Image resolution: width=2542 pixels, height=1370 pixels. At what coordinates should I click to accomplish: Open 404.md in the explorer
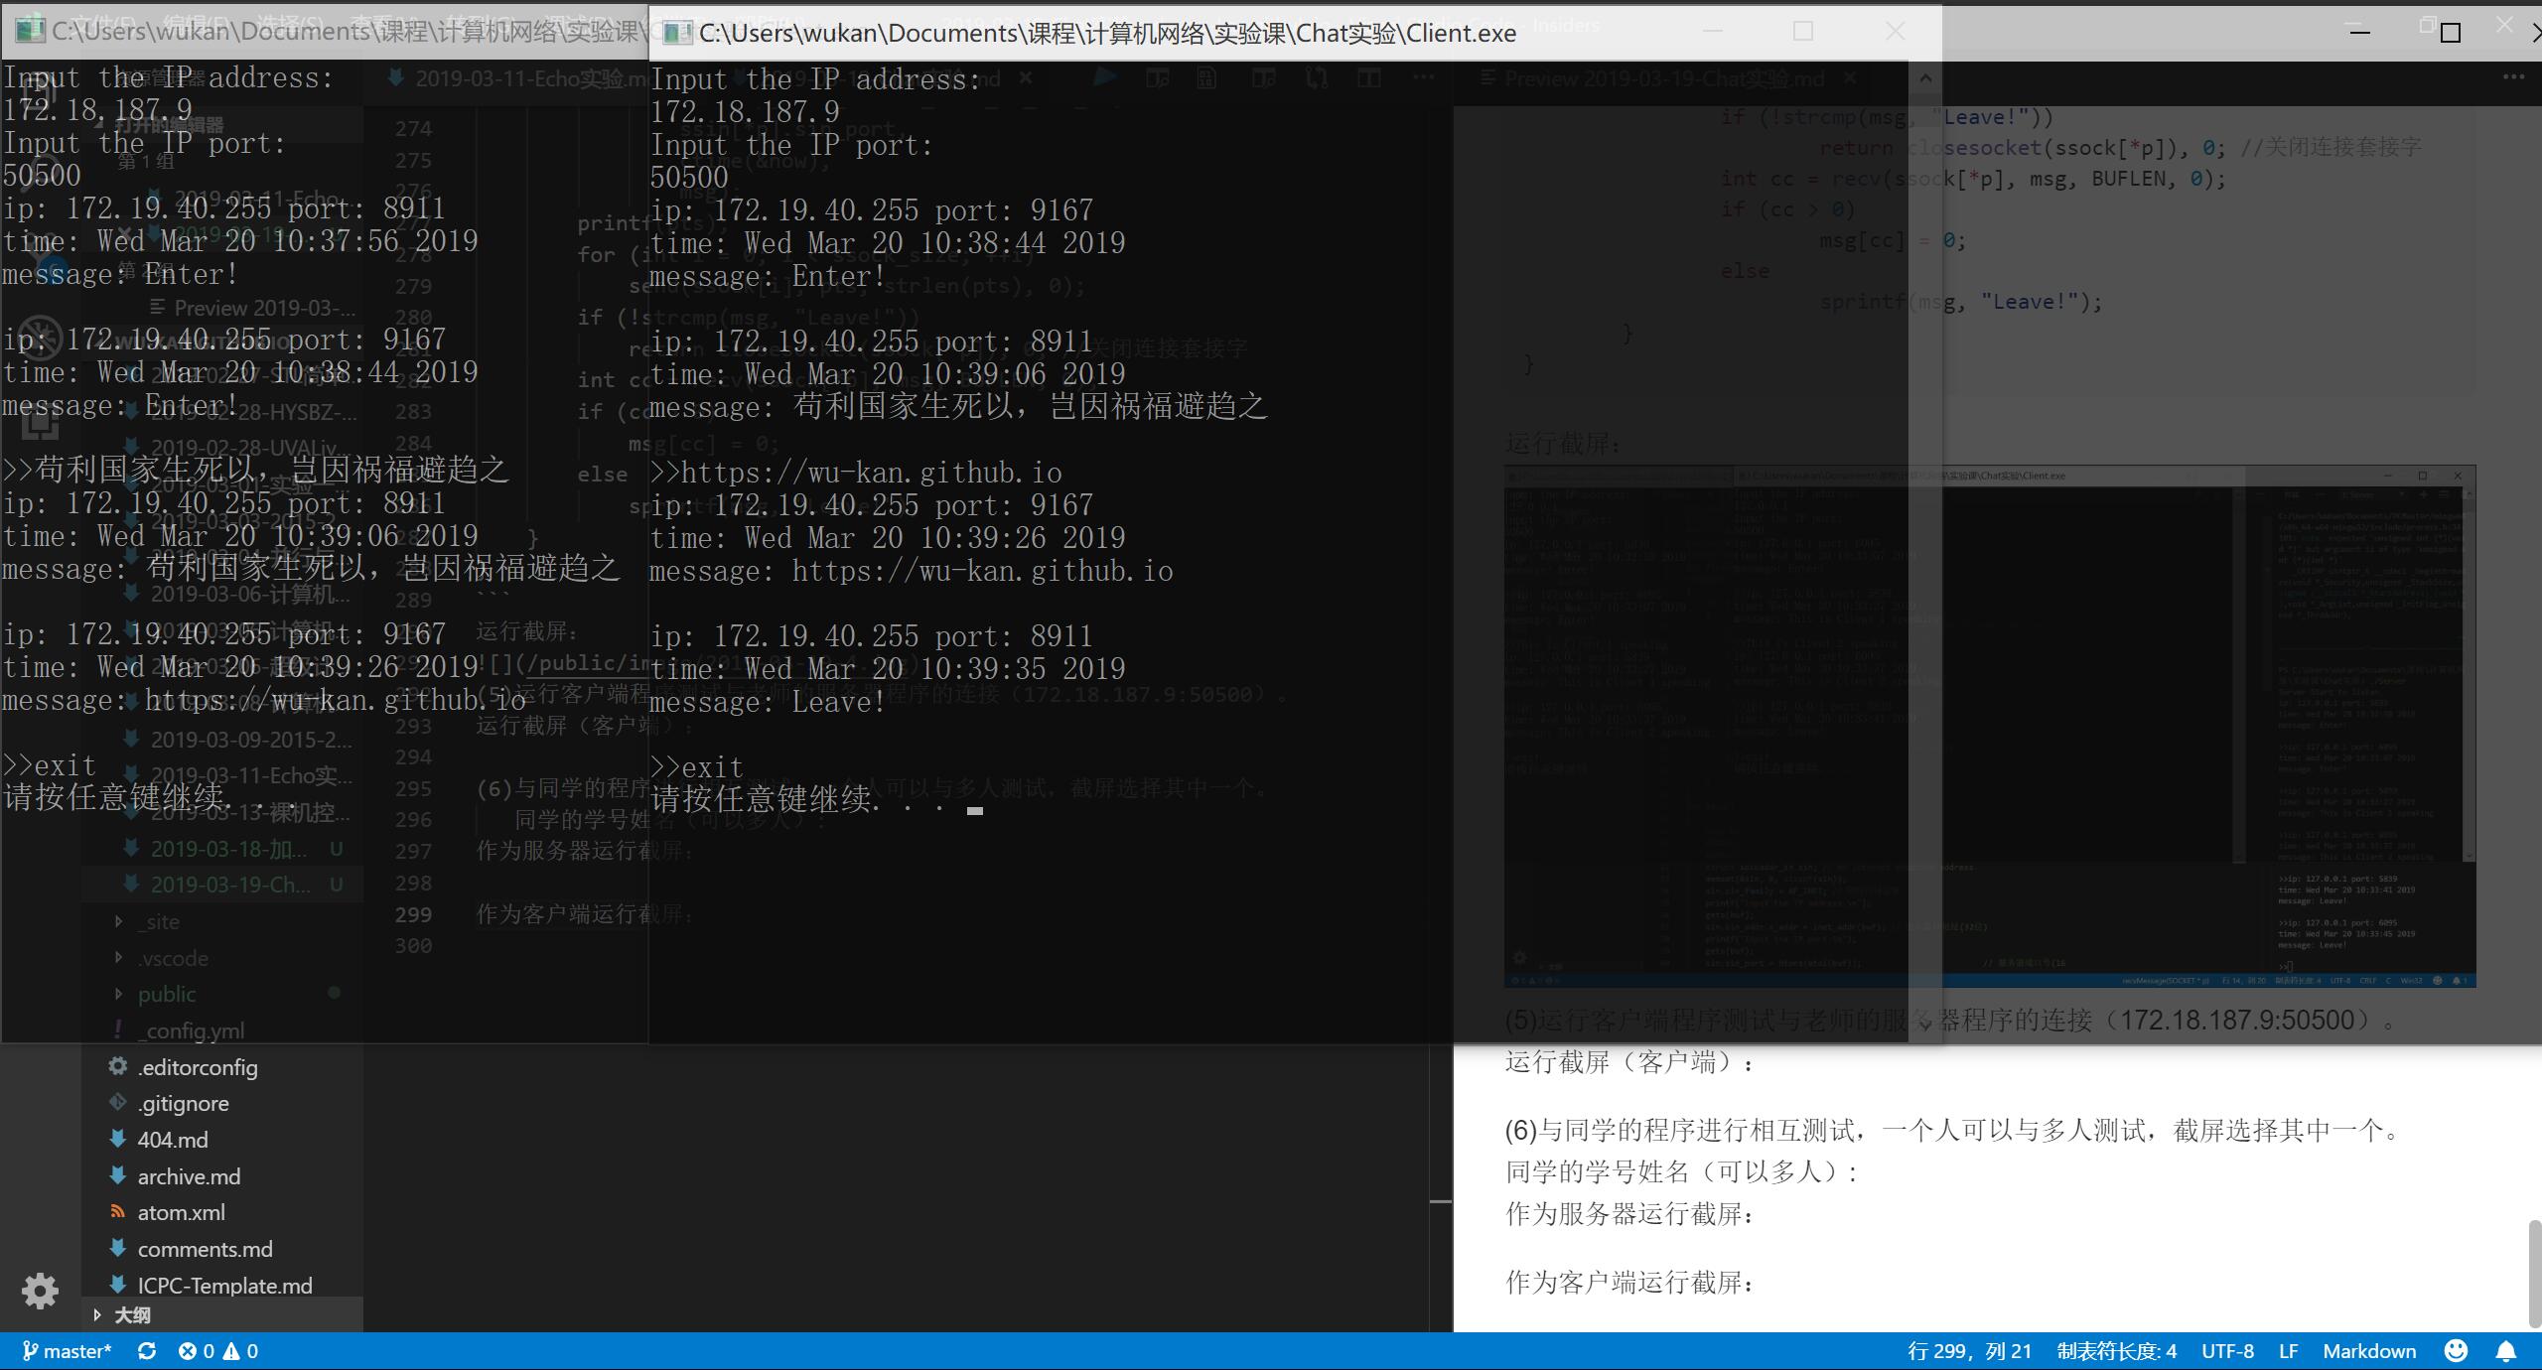[x=173, y=1140]
